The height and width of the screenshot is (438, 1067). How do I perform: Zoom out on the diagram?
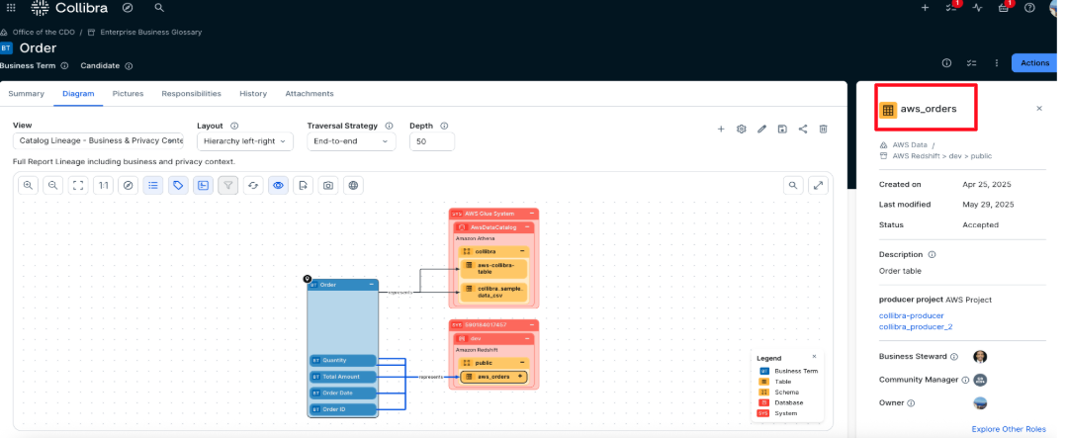[x=53, y=184]
